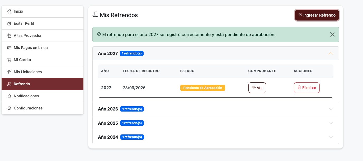Open the Inicio menu item
This screenshot has width=363, height=161.
43,11
